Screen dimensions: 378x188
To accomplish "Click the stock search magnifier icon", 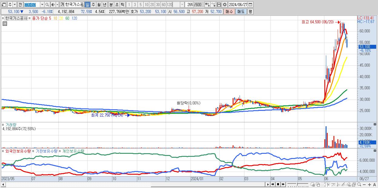I will pyautogui.click(x=47, y=5).
